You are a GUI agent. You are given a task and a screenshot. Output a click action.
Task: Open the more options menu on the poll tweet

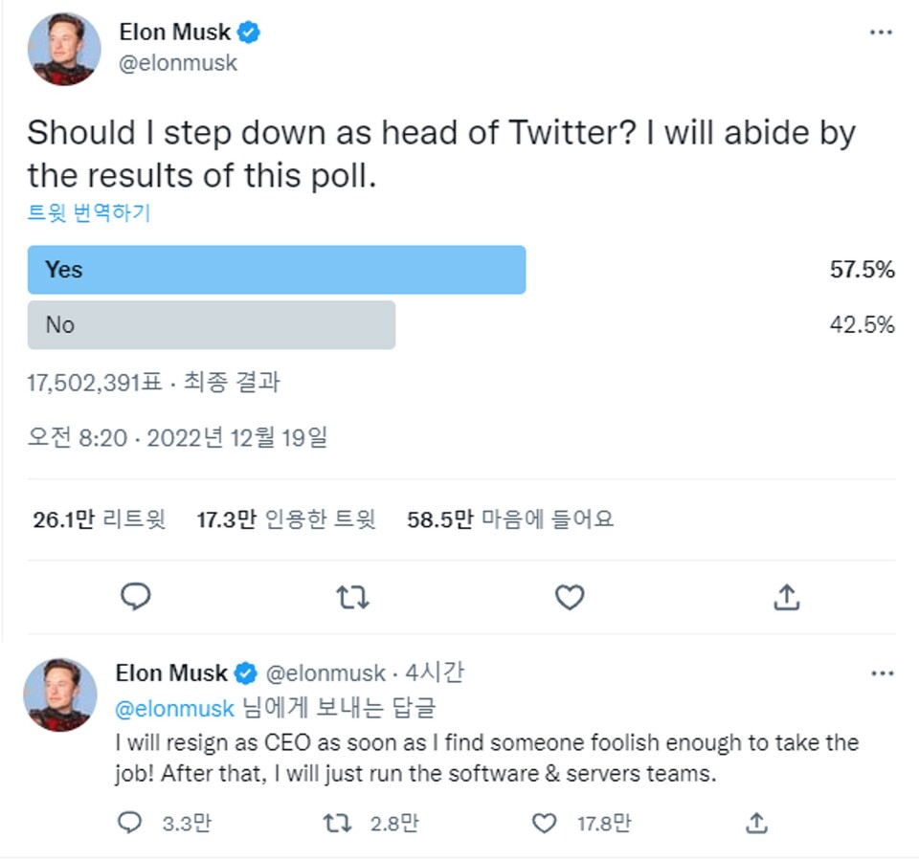click(x=882, y=32)
